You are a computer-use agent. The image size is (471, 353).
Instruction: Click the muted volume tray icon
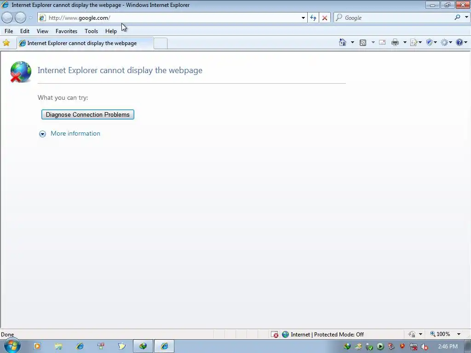coord(425,347)
